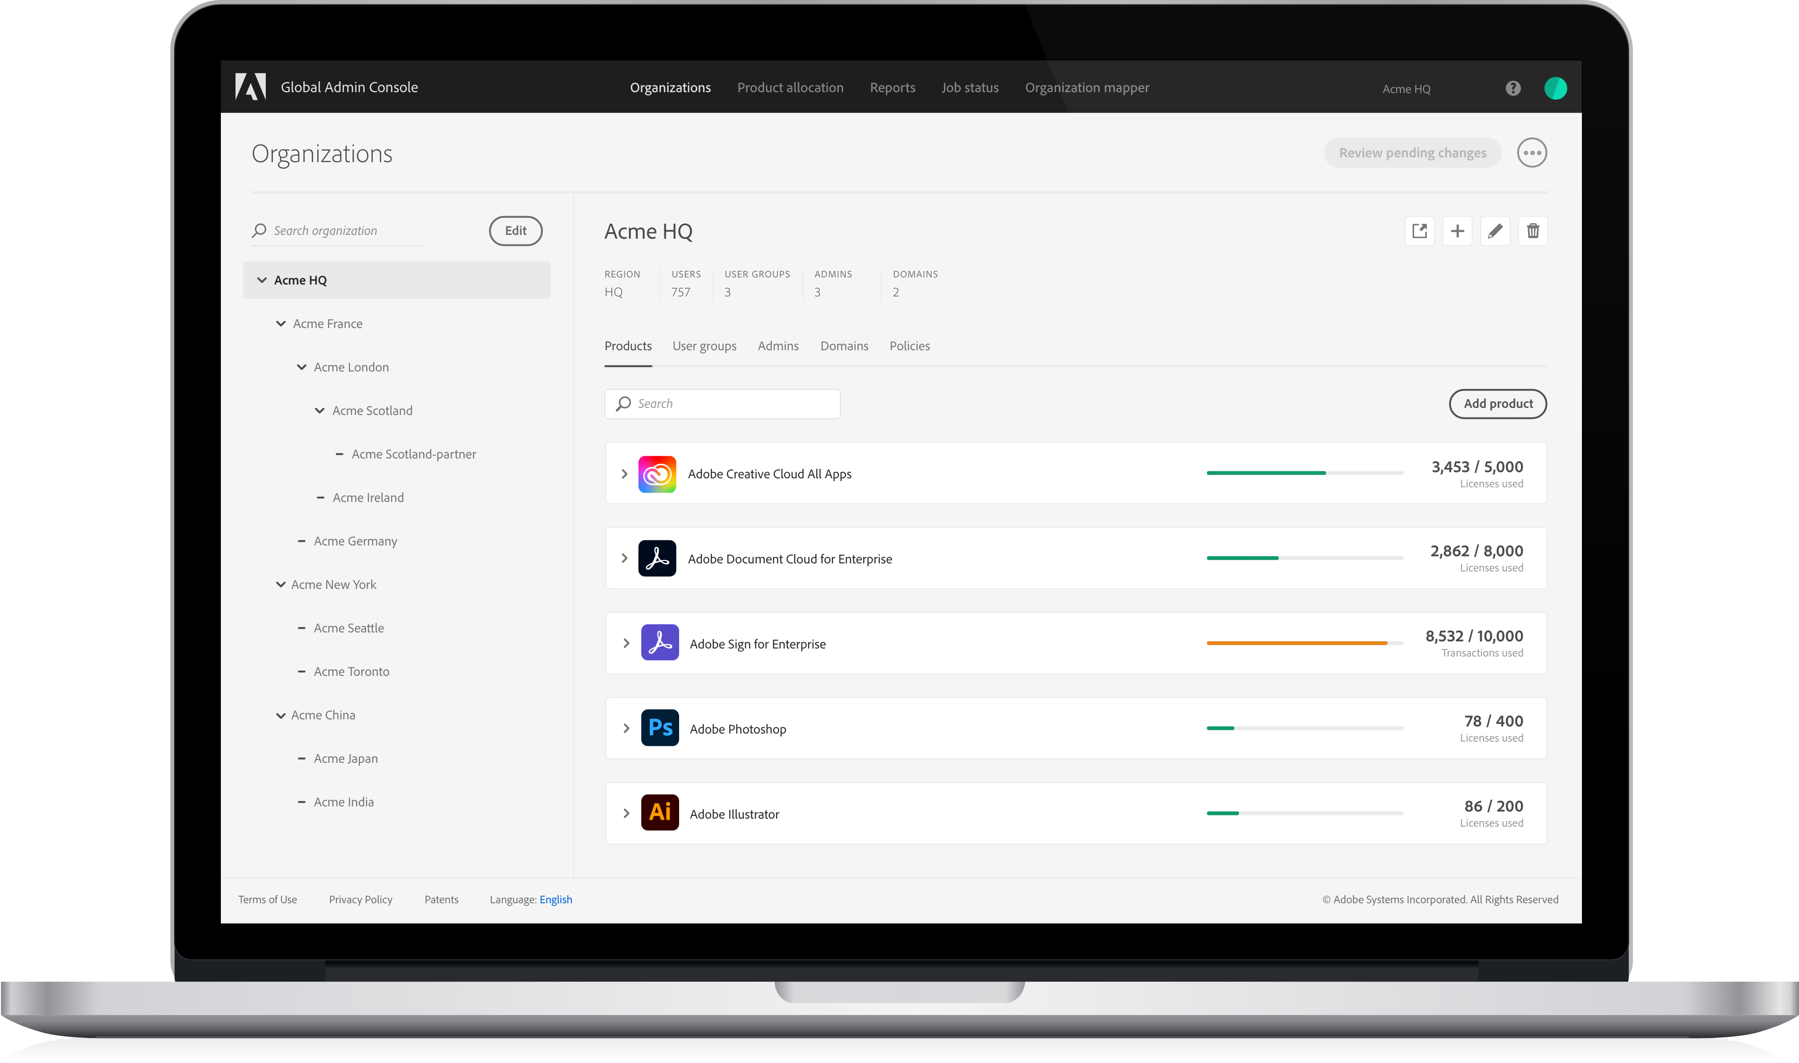Click the Acme HQ organization switcher in header

coord(1406,89)
